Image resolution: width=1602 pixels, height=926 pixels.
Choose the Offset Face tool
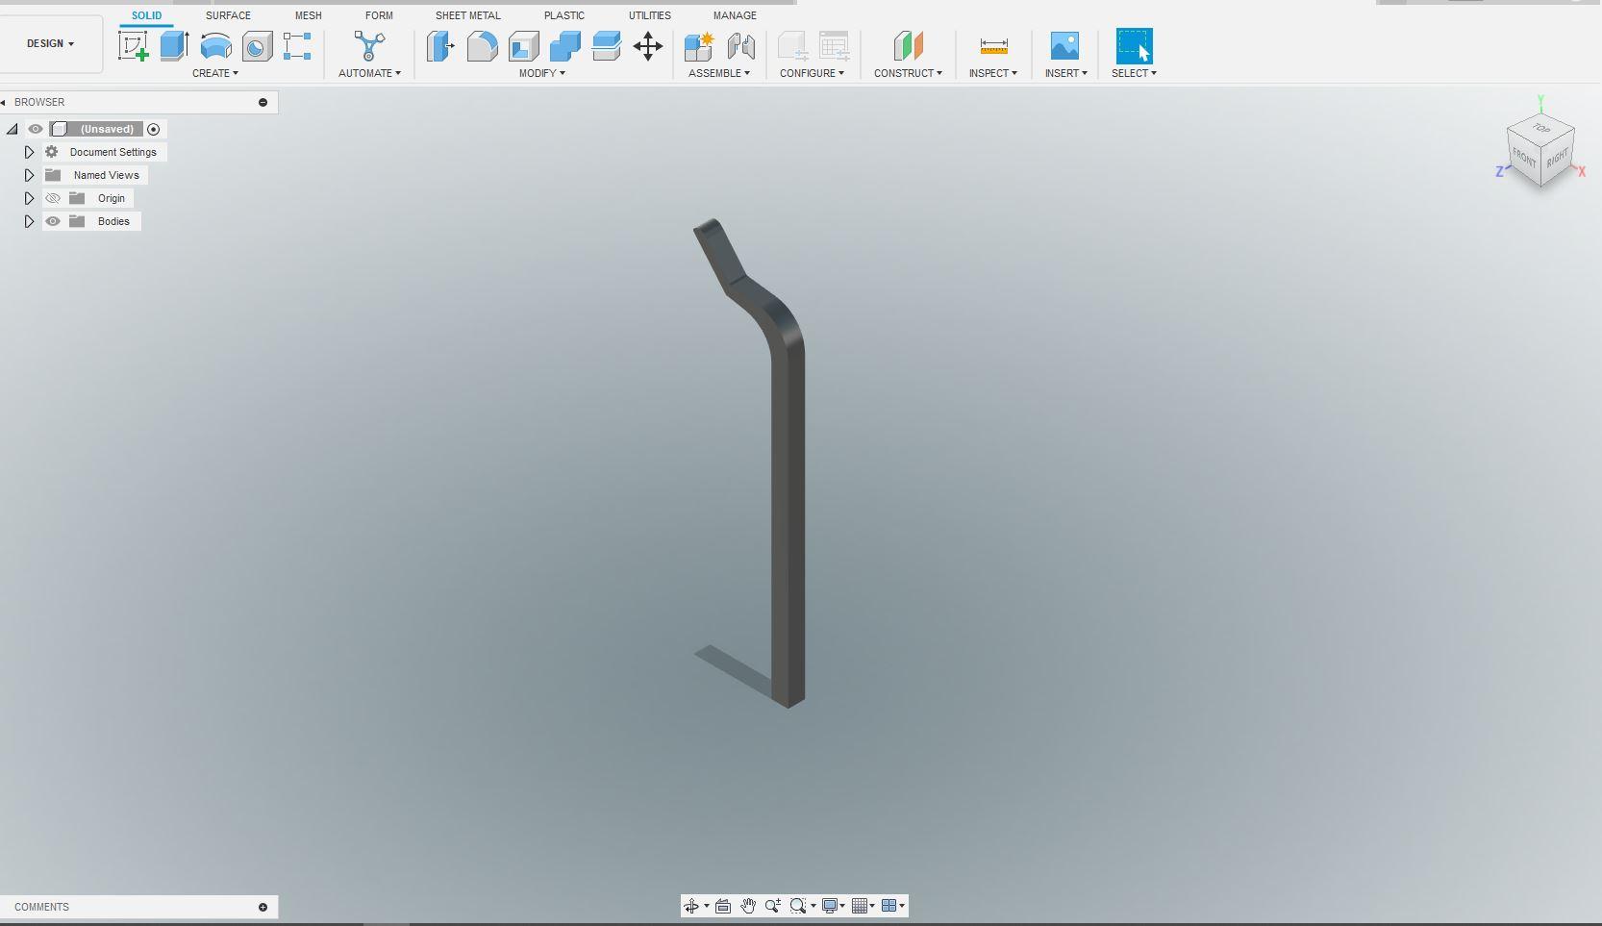click(x=606, y=46)
